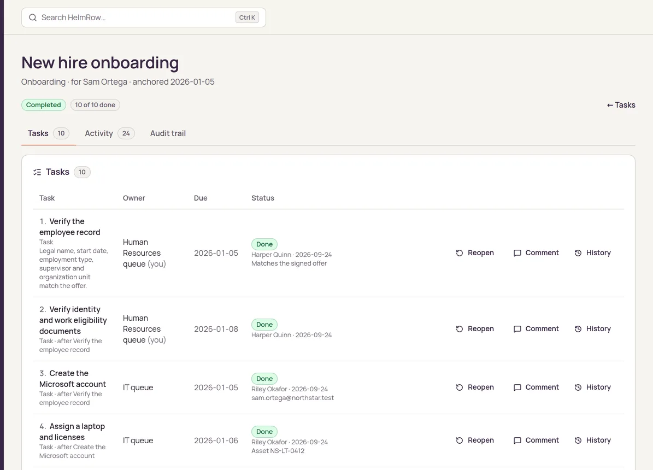Click the due date 2026-01-08

point(216,329)
